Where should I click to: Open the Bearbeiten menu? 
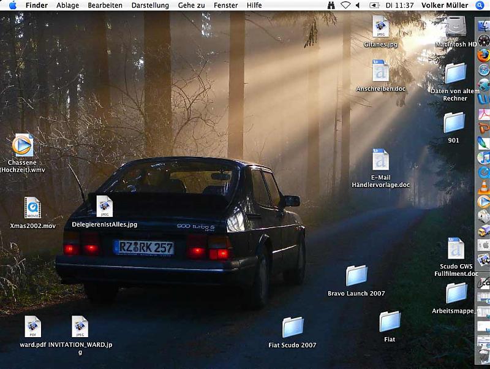(x=105, y=6)
